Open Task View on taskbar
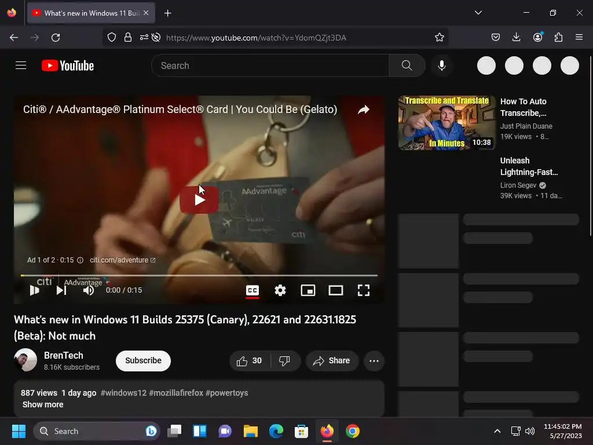The height and width of the screenshot is (445, 593). 174,431
